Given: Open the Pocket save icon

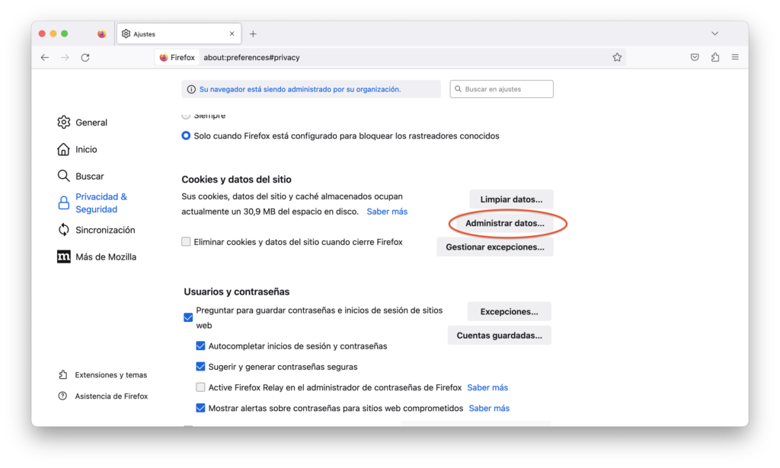Looking at the screenshot, I should (695, 57).
